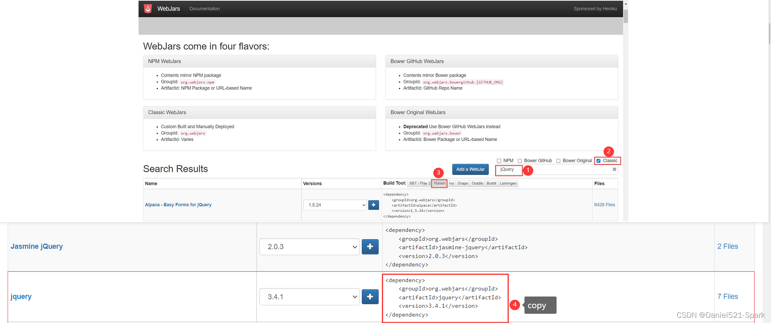Enable the Bower GitHub filter checkbox
Viewport: 771px width, 323px height.
(x=520, y=161)
